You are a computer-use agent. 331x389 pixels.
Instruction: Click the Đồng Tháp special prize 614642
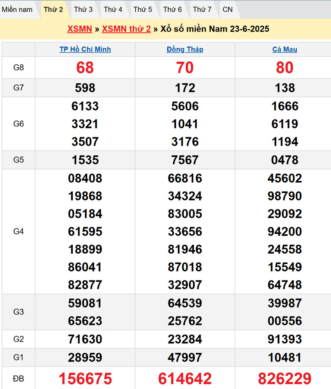[185, 379]
